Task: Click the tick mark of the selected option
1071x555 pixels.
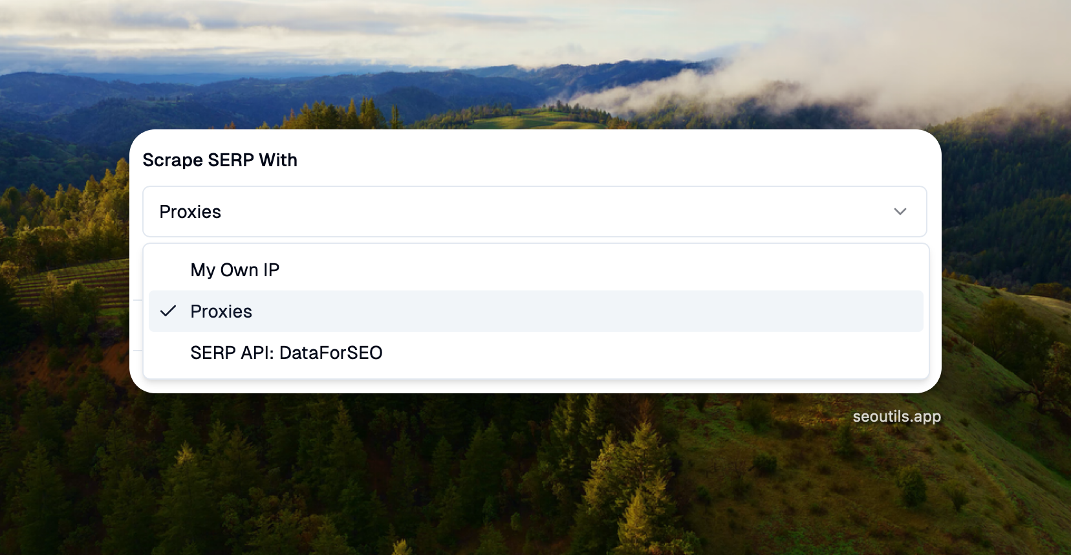Action: point(168,311)
